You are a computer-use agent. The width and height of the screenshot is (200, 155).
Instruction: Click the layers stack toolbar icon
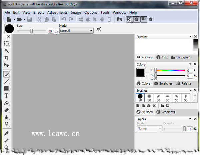[x=151, y=19]
